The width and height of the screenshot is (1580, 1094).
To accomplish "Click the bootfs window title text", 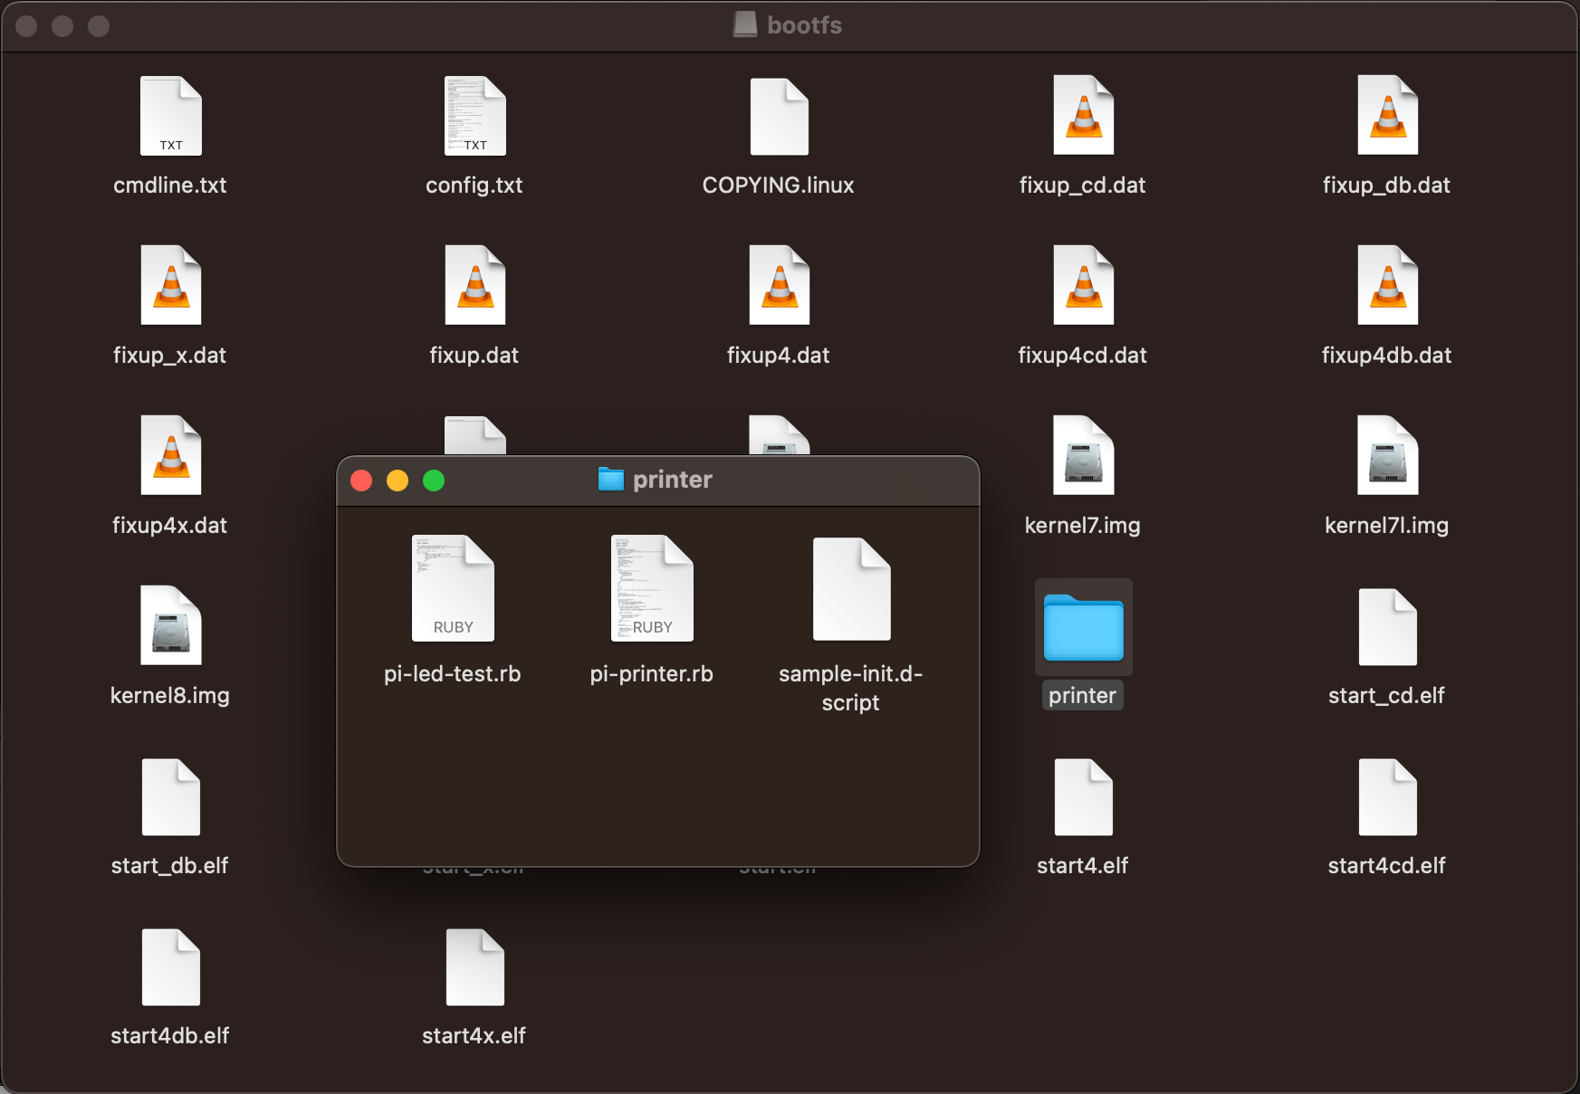I will [x=805, y=25].
